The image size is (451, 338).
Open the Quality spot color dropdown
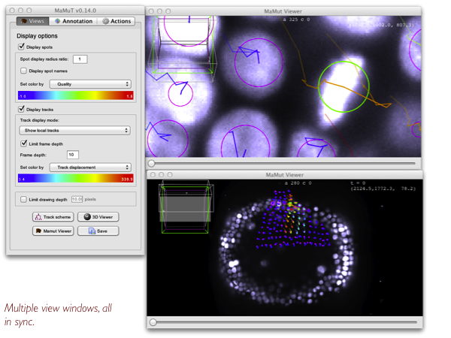pyautogui.click(x=90, y=84)
